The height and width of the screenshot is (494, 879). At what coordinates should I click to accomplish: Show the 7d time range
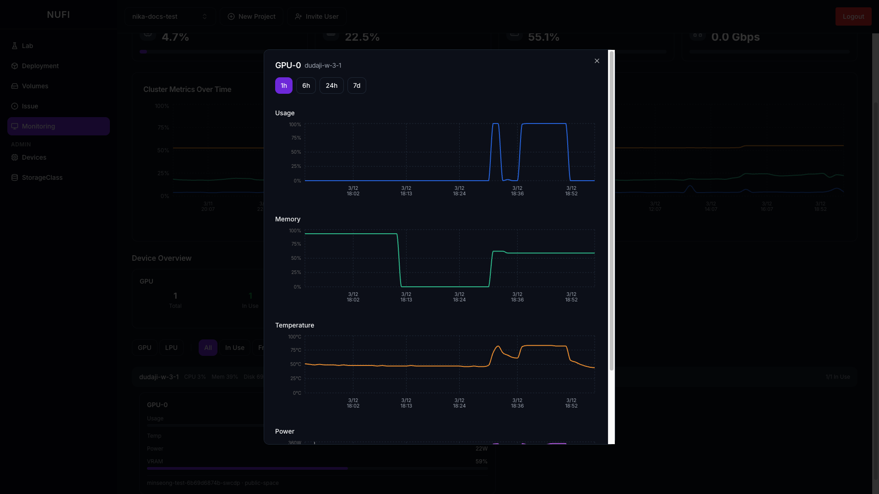357,86
